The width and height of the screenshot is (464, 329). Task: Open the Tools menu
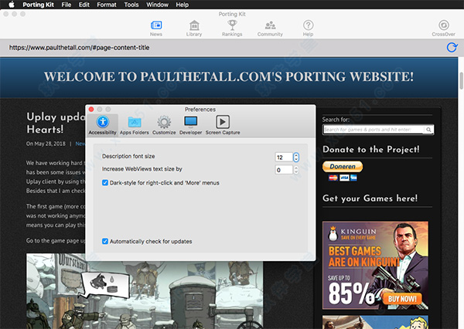tap(131, 5)
